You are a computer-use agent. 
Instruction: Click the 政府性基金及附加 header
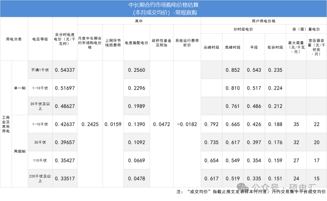click(161, 43)
